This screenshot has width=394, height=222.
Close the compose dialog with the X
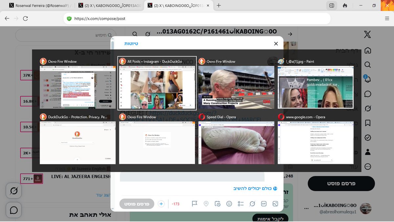click(x=276, y=44)
